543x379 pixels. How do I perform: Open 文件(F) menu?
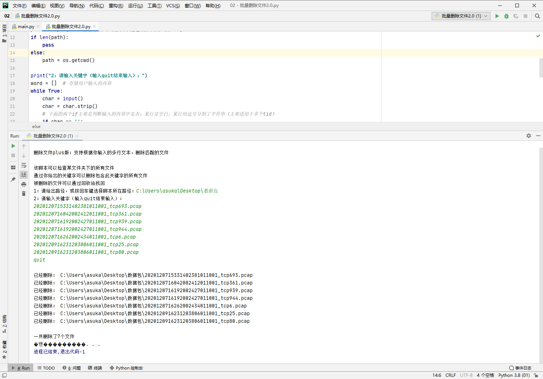click(x=19, y=5)
